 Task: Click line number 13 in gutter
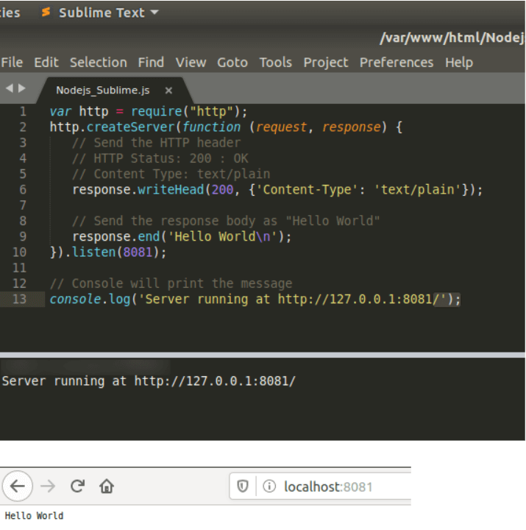click(19, 299)
